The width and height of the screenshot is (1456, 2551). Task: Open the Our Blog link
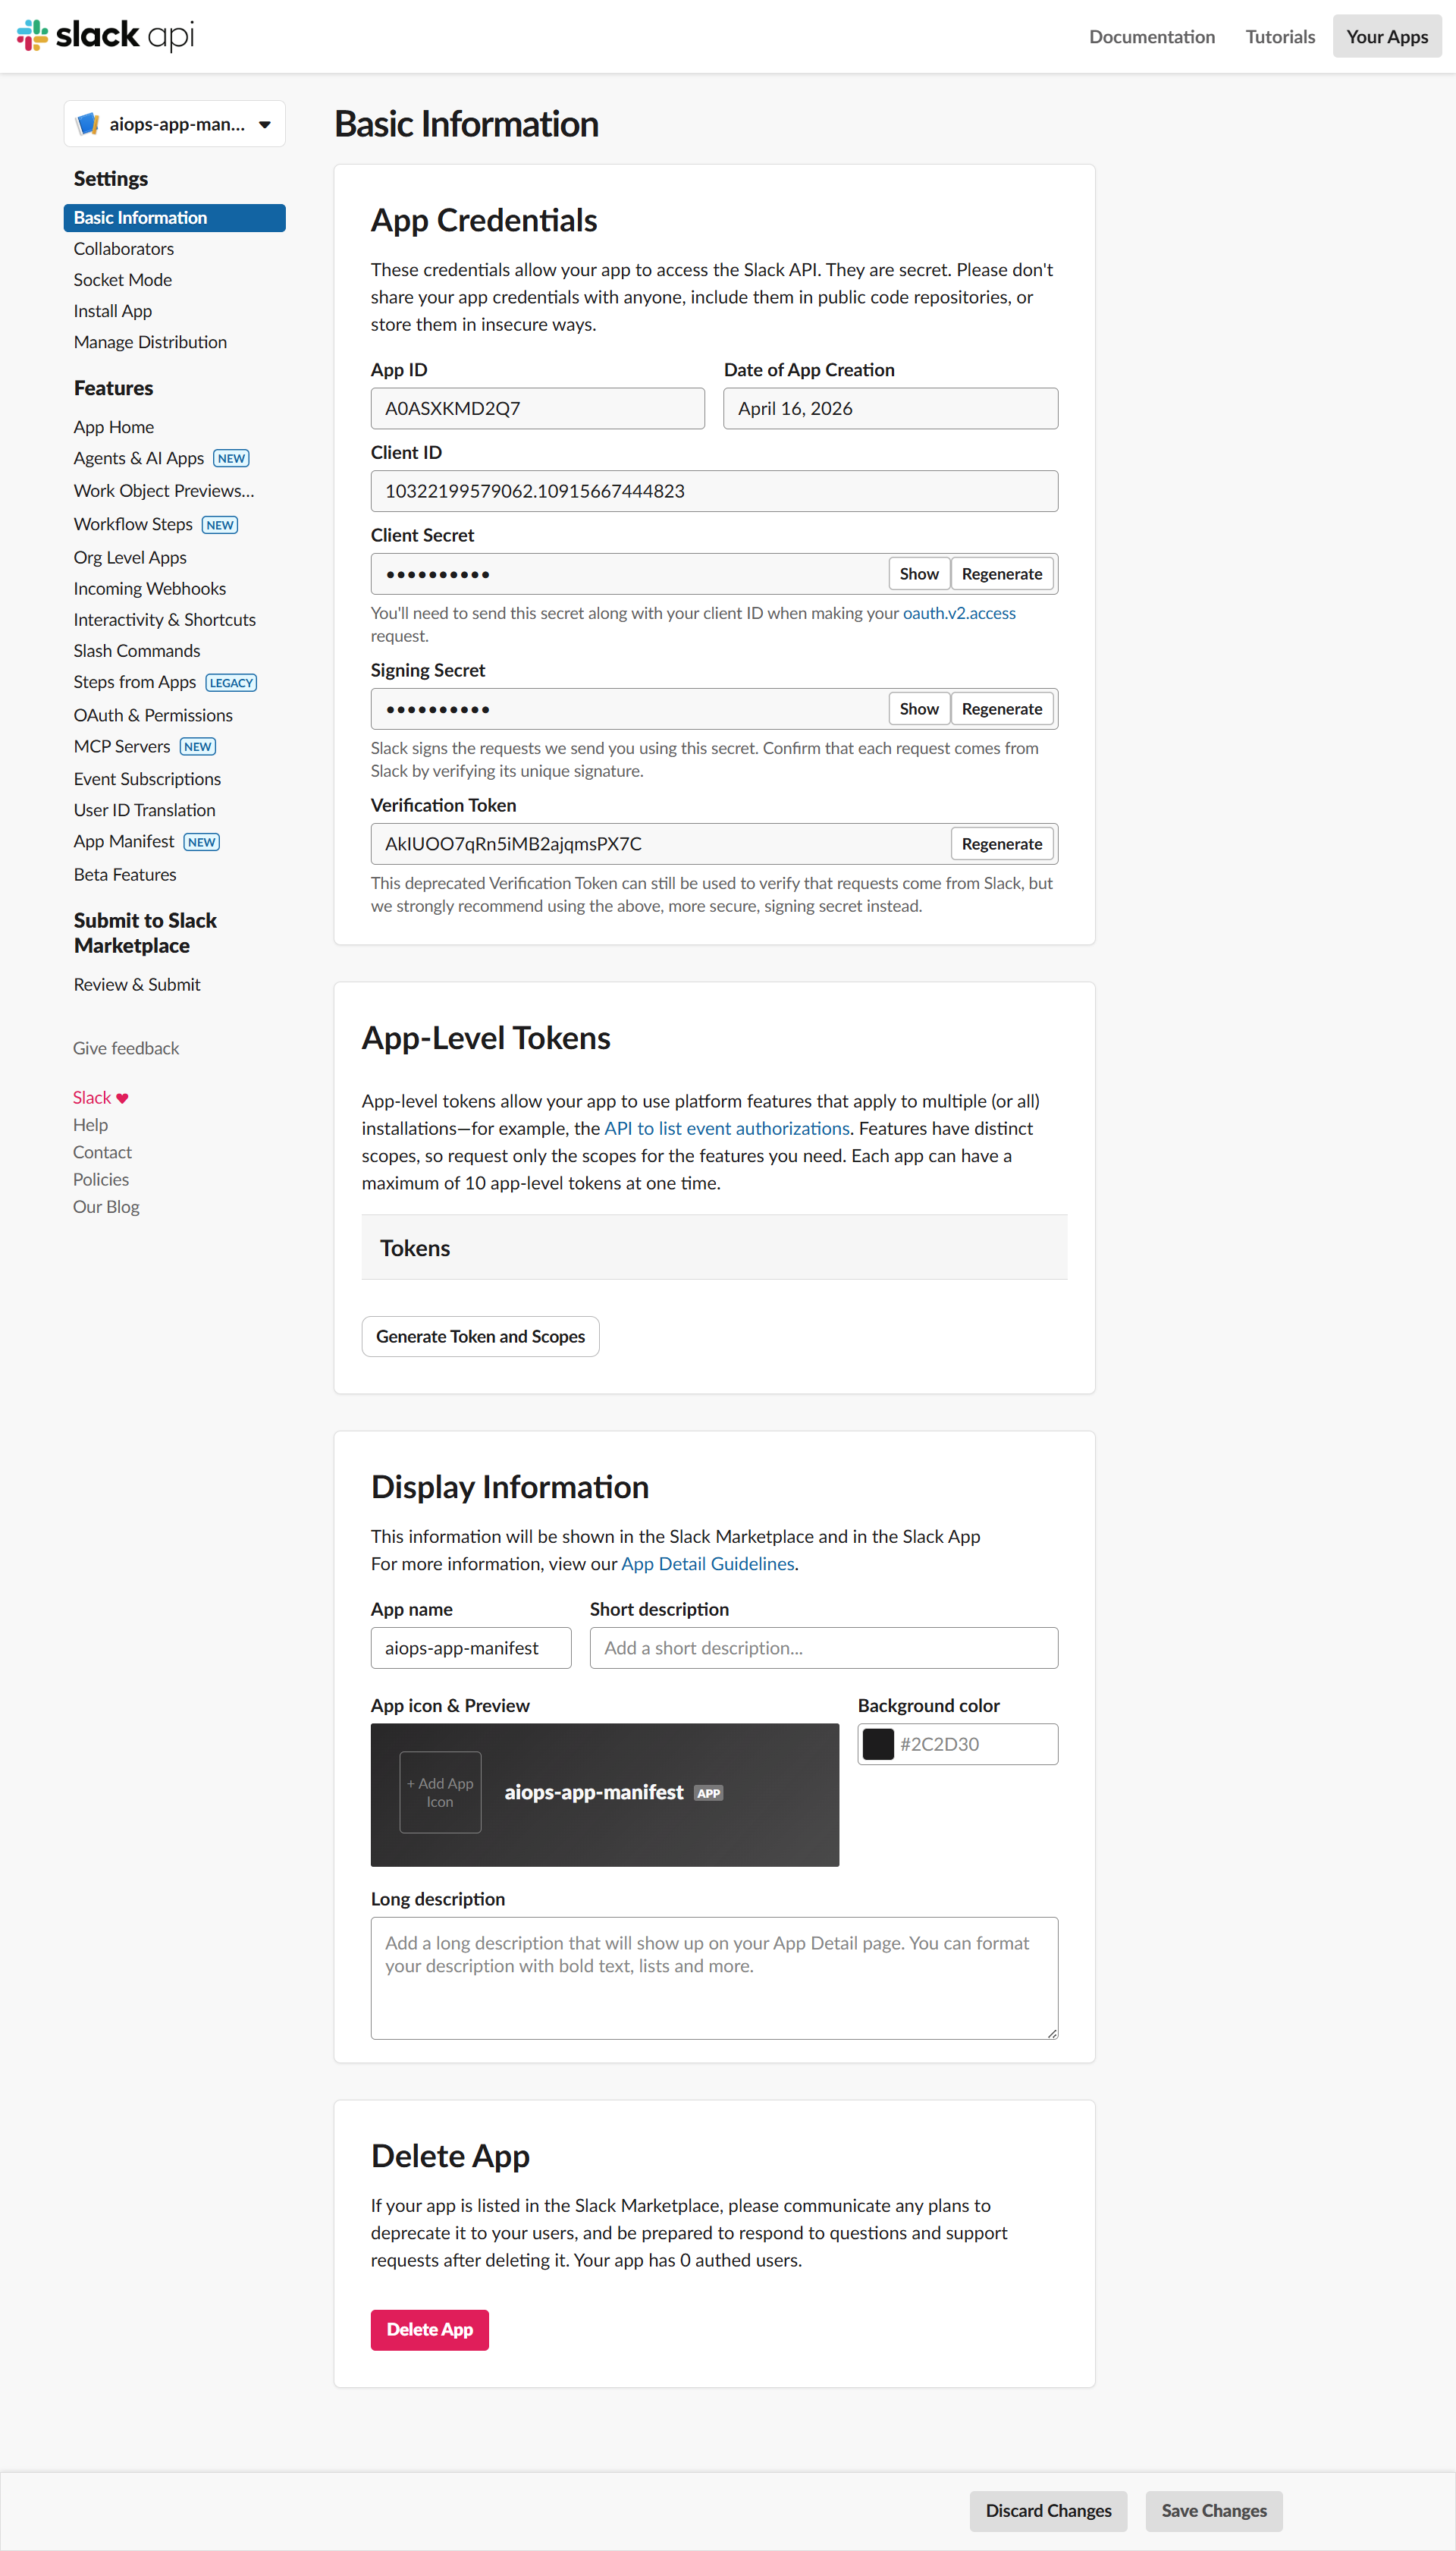pyautogui.click(x=106, y=1207)
